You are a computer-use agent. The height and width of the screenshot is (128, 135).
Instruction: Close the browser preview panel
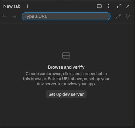128,6
